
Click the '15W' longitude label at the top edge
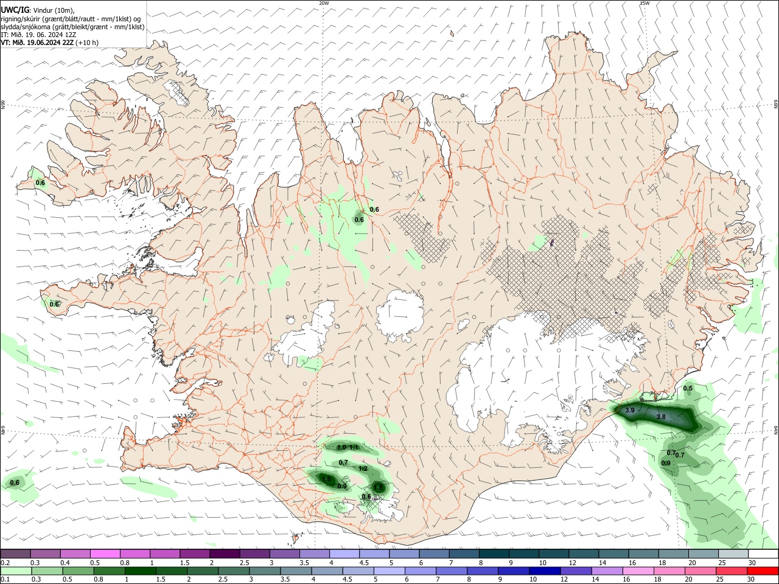(x=645, y=3)
